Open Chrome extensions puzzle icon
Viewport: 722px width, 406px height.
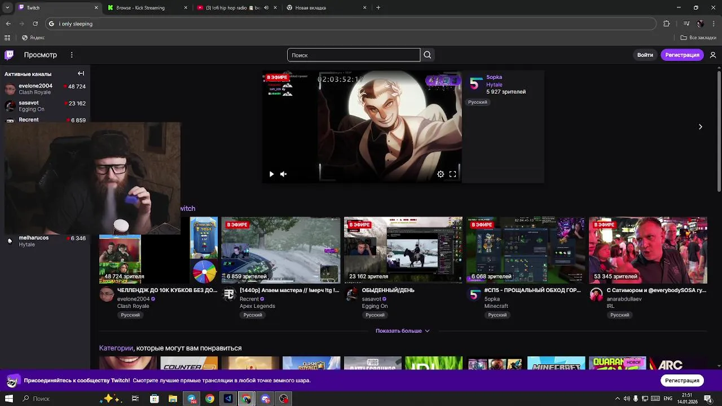pyautogui.click(x=667, y=24)
